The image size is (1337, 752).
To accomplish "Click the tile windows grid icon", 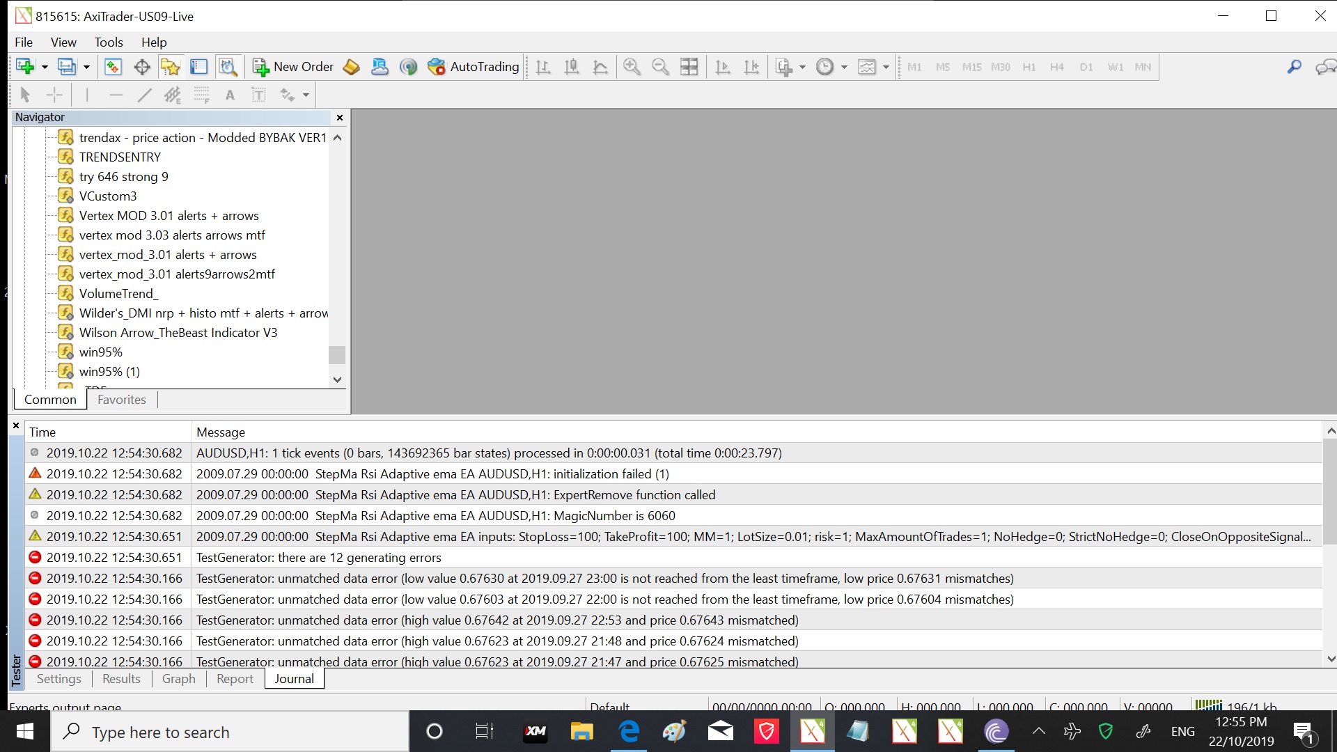I will [689, 67].
